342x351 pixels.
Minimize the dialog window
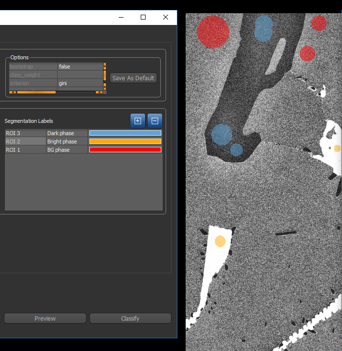[121, 17]
